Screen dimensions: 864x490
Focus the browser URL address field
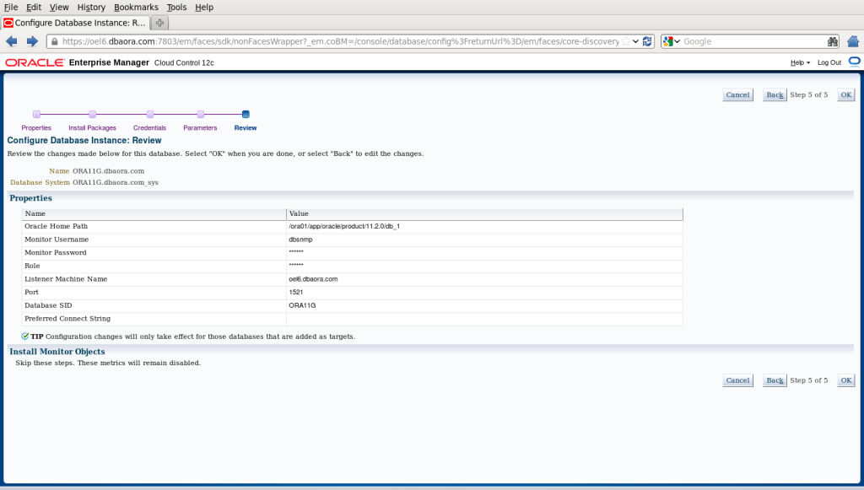[341, 41]
